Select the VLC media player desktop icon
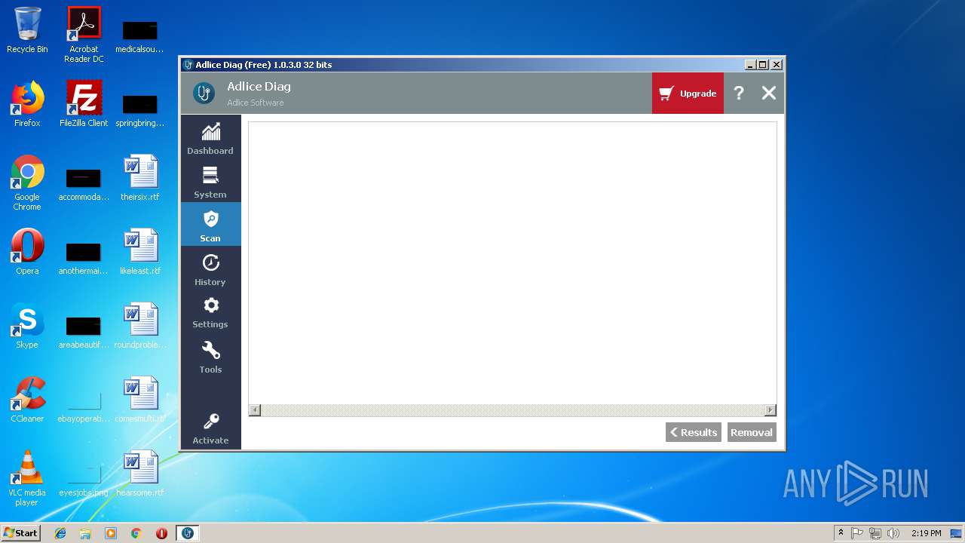The width and height of the screenshot is (965, 543). [x=27, y=478]
